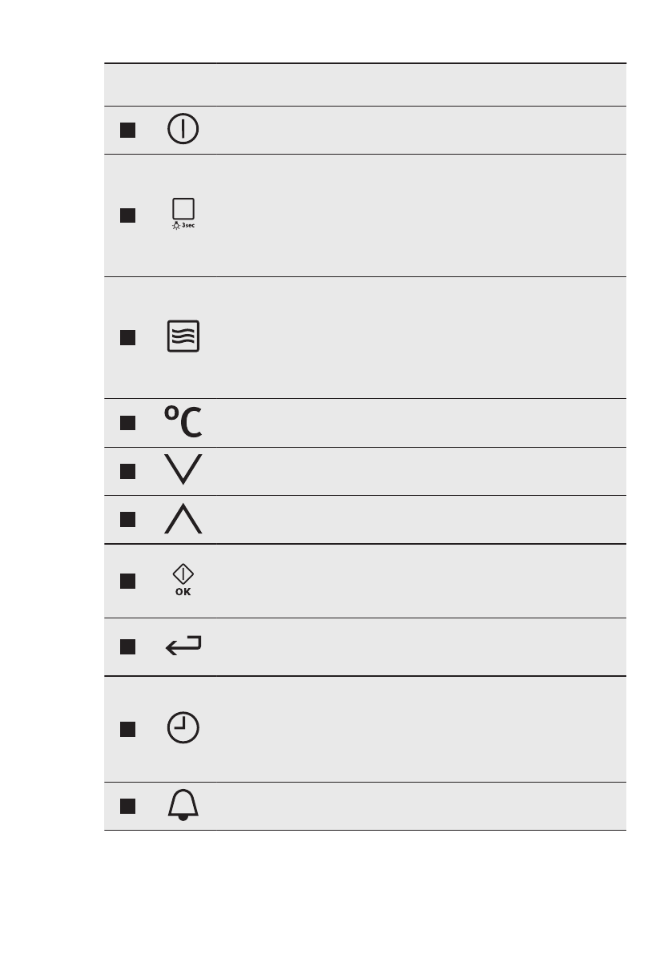
Task: Click black square beside the return arrow
Action: [127, 646]
